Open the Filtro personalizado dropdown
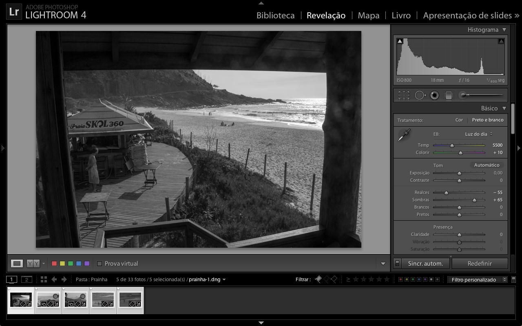 click(x=477, y=280)
